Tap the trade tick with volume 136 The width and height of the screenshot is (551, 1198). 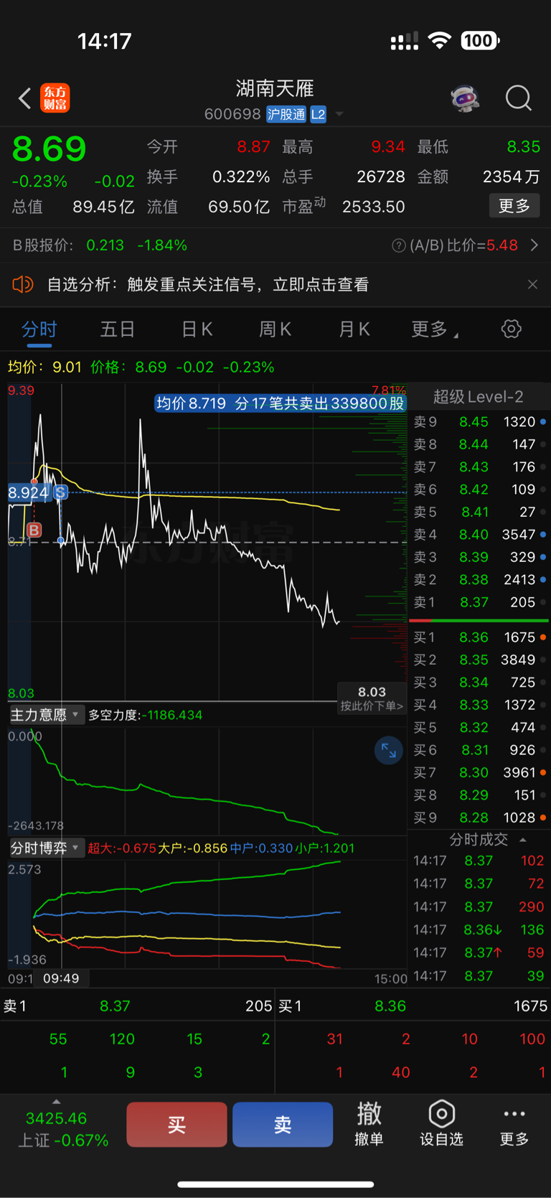(479, 930)
